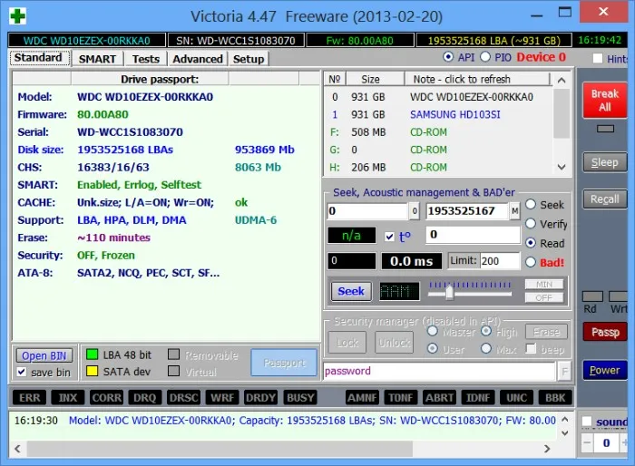
Task: Click the Recall button
Action: click(605, 199)
